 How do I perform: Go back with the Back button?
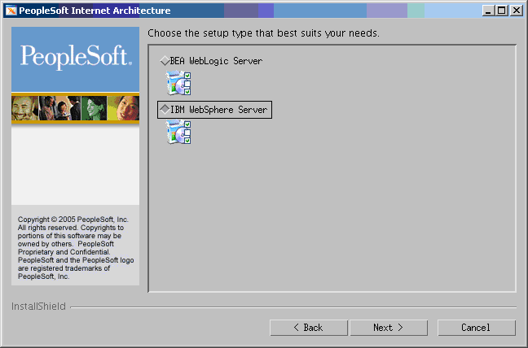[x=308, y=328]
